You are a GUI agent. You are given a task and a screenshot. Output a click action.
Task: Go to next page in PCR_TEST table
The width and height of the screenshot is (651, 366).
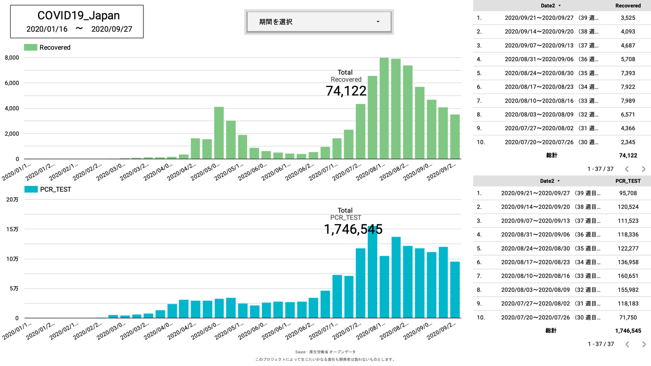(643, 344)
